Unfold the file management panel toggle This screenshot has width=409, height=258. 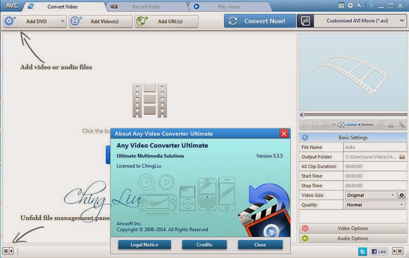pos(8,251)
